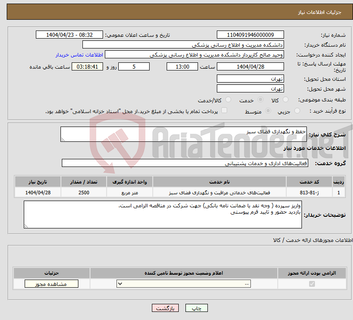Click the remaining time field 03:18:41
353x320 pixels.
coord(87,66)
